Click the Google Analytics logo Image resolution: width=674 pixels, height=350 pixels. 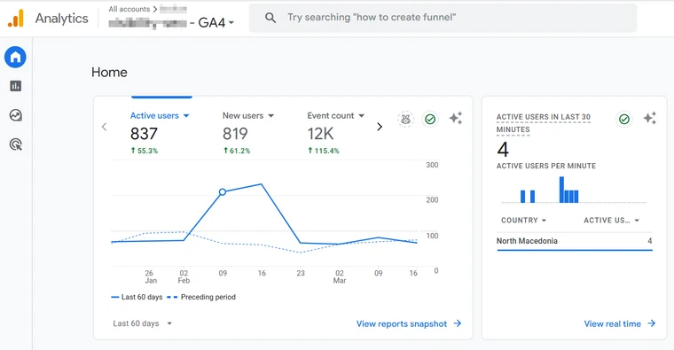(x=15, y=19)
